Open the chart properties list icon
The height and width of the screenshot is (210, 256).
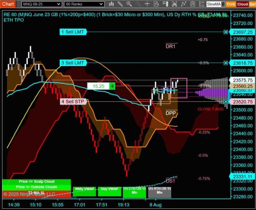(202, 4)
